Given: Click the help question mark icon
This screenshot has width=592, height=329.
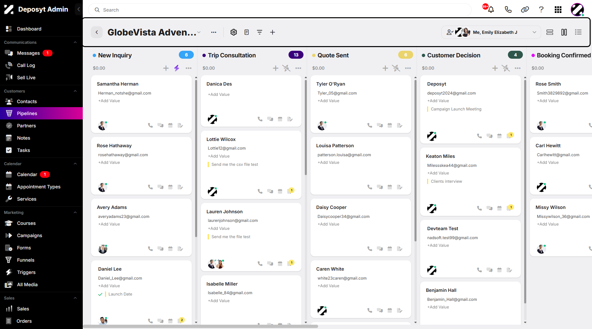Looking at the screenshot, I should [x=541, y=10].
